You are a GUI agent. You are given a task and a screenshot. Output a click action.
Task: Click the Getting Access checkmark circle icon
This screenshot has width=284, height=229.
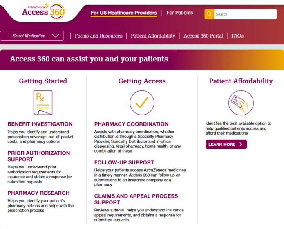[x=142, y=102]
